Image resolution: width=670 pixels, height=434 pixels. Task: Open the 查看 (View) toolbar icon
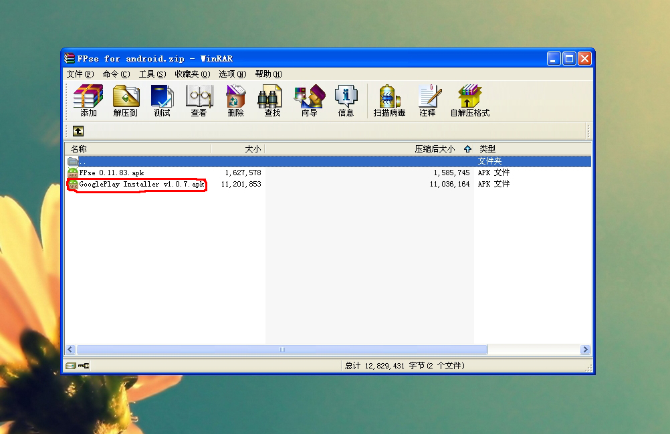click(199, 101)
